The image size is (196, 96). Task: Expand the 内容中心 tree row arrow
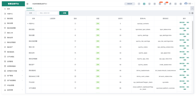(28, 23)
